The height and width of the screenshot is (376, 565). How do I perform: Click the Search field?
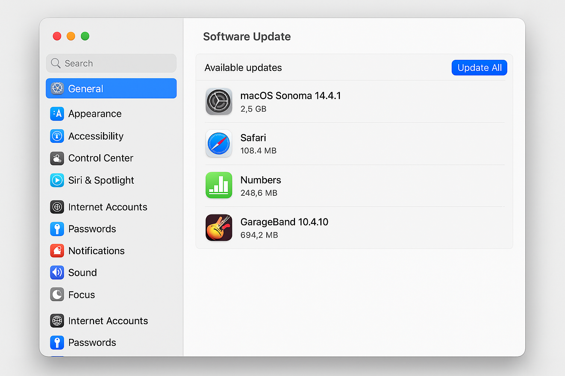click(x=110, y=63)
